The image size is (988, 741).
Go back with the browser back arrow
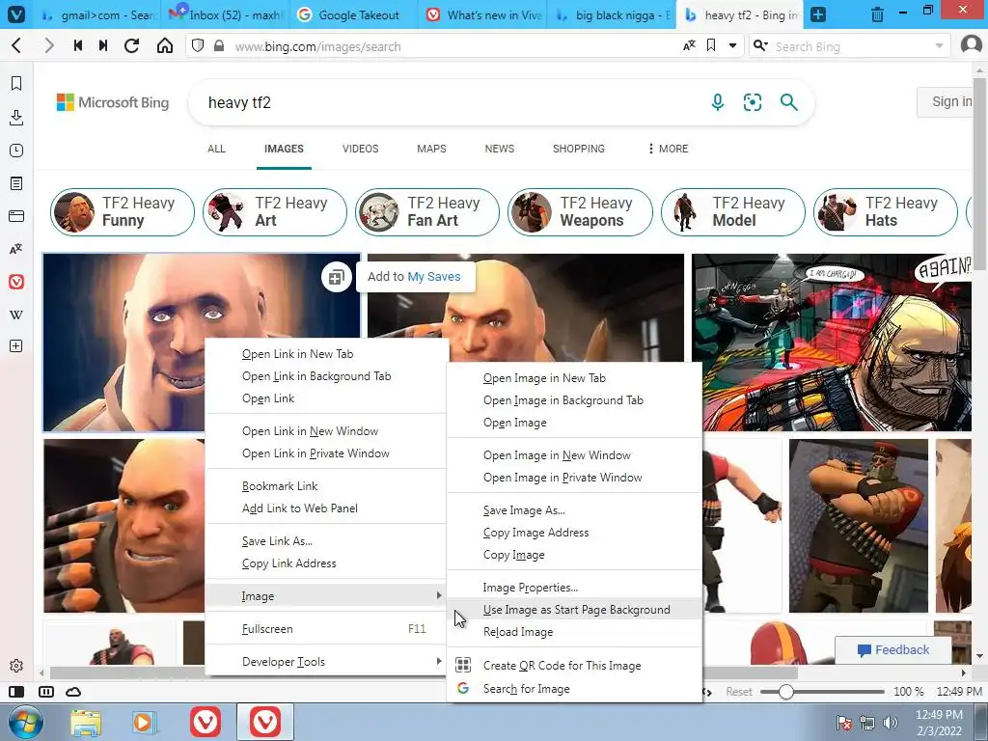[17, 45]
